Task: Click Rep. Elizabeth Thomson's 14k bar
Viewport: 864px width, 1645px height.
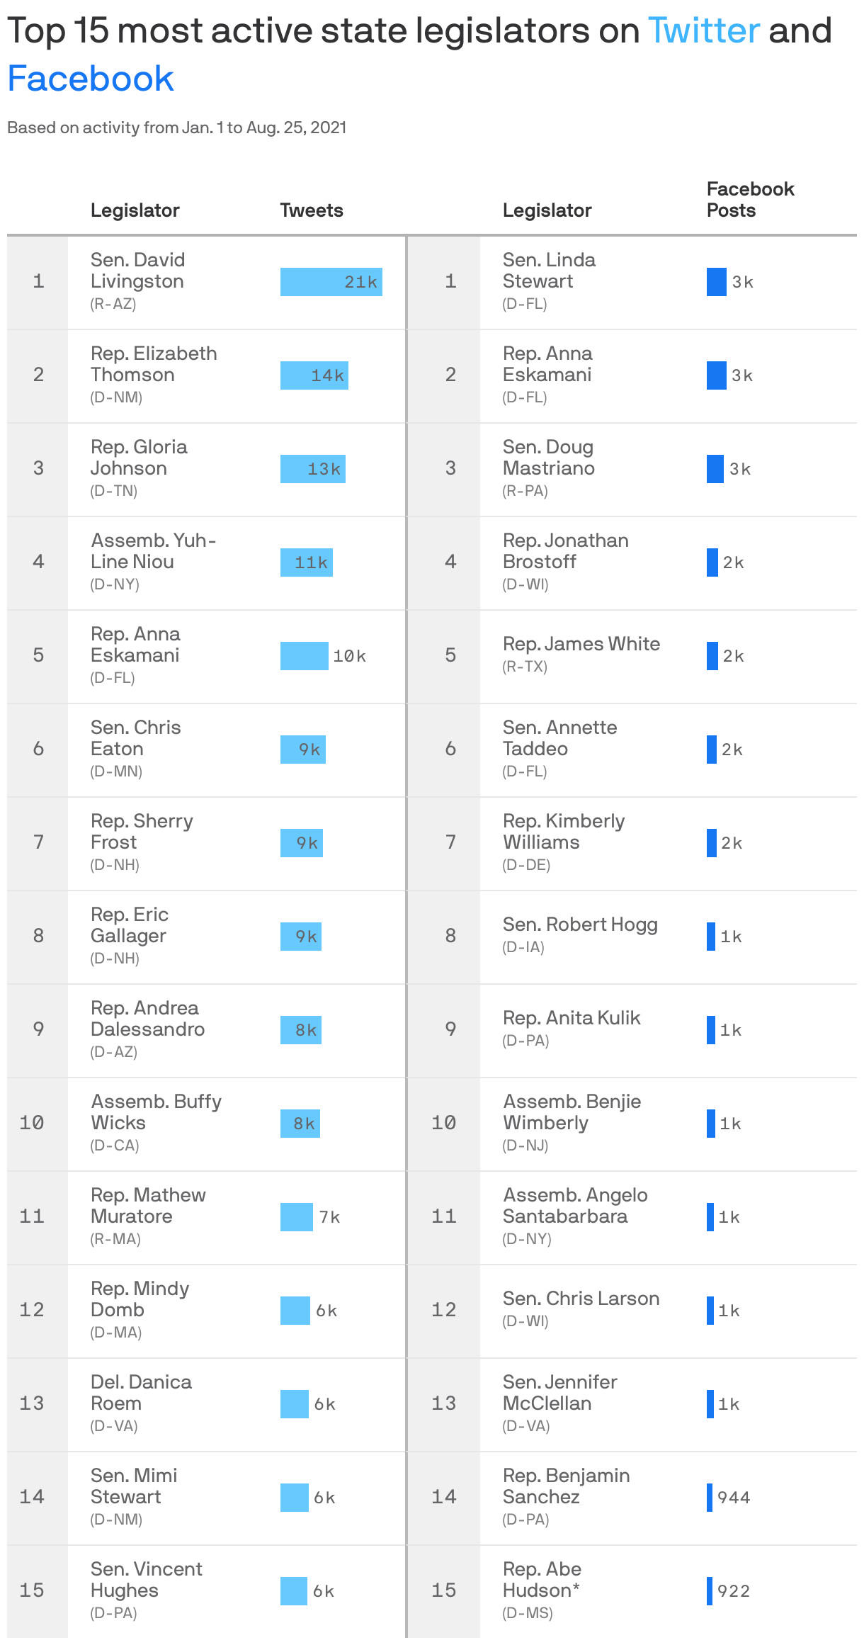Action: pyautogui.click(x=314, y=375)
